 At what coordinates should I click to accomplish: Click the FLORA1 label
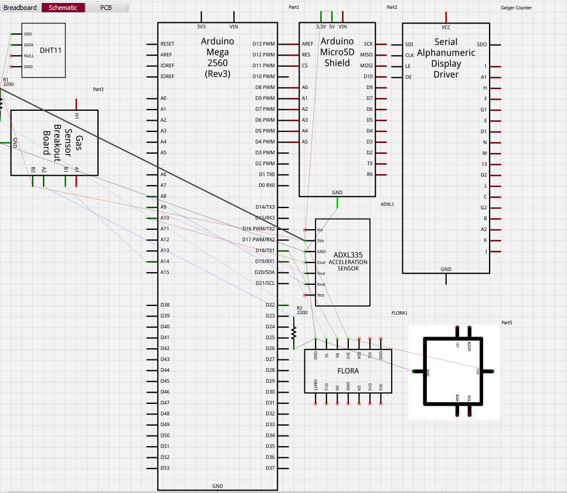[399, 313]
